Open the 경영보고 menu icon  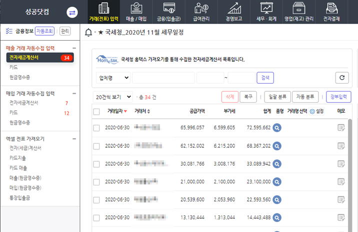[234, 8]
